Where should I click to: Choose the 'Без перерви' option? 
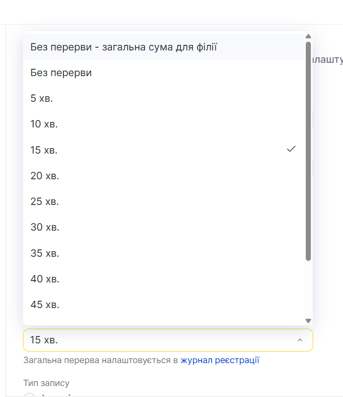pyautogui.click(x=61, y=72)
